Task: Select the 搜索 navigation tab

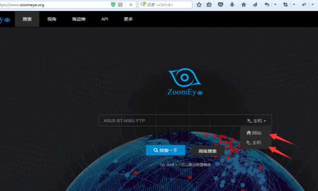Action: [27, 19]
